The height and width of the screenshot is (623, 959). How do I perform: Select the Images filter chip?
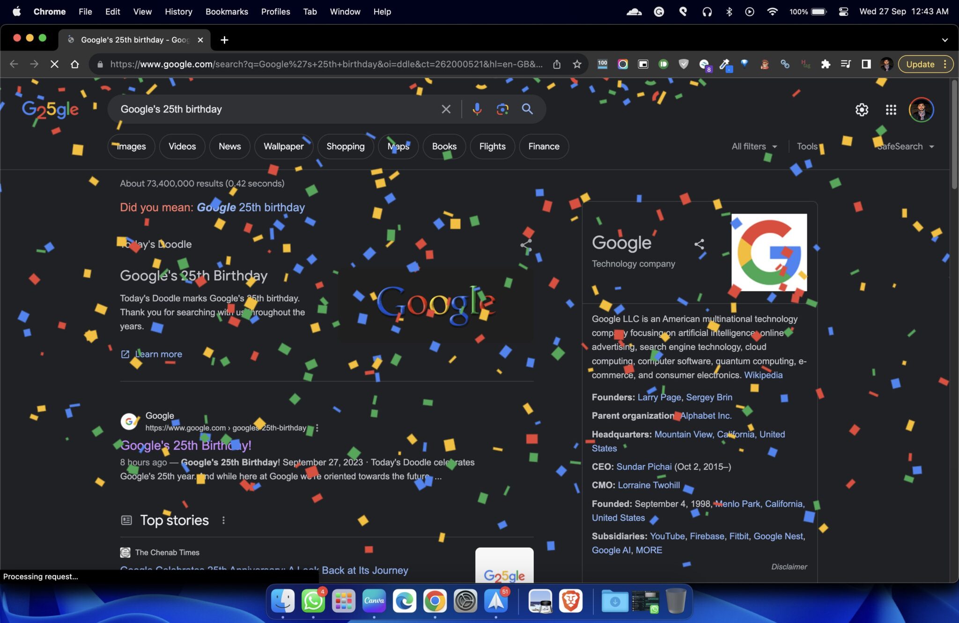(131, 147)
